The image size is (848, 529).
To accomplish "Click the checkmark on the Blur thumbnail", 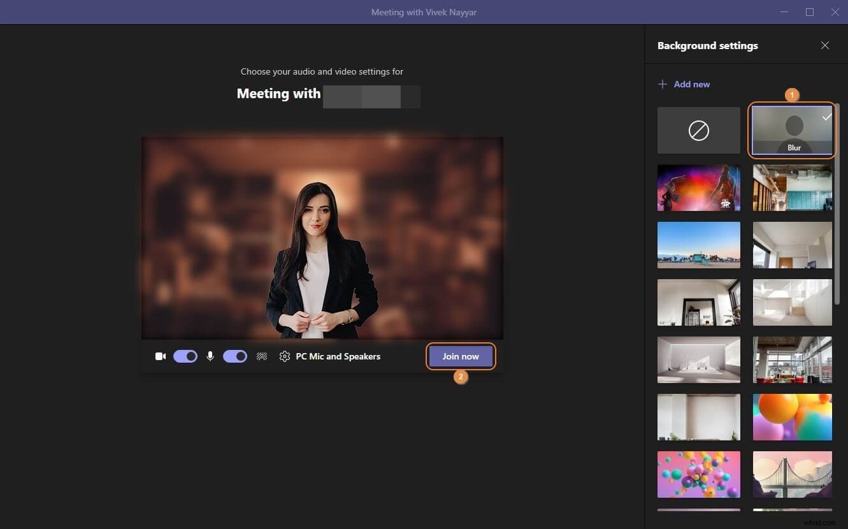I will pyautogui.click(x=826, y=117).
